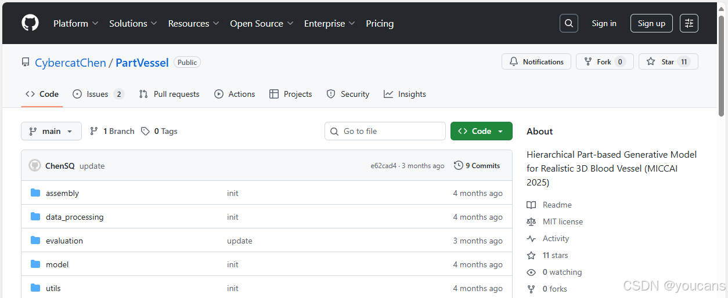
Task: Star the PartVessel repository
Action: 668,61
